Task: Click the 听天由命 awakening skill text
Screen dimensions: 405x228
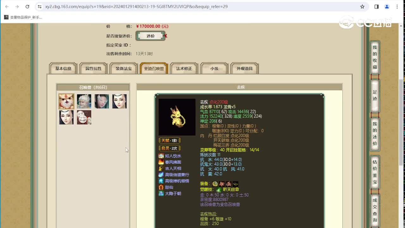Action: tap(231, 189)
